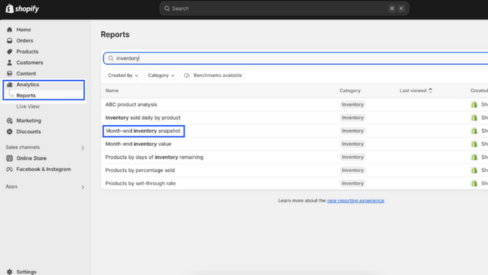The height and width of the screenshot is (275, 488).
Task: Click the Home icon in sidebar
Action: pyautogui.click(x=9, y=29)
